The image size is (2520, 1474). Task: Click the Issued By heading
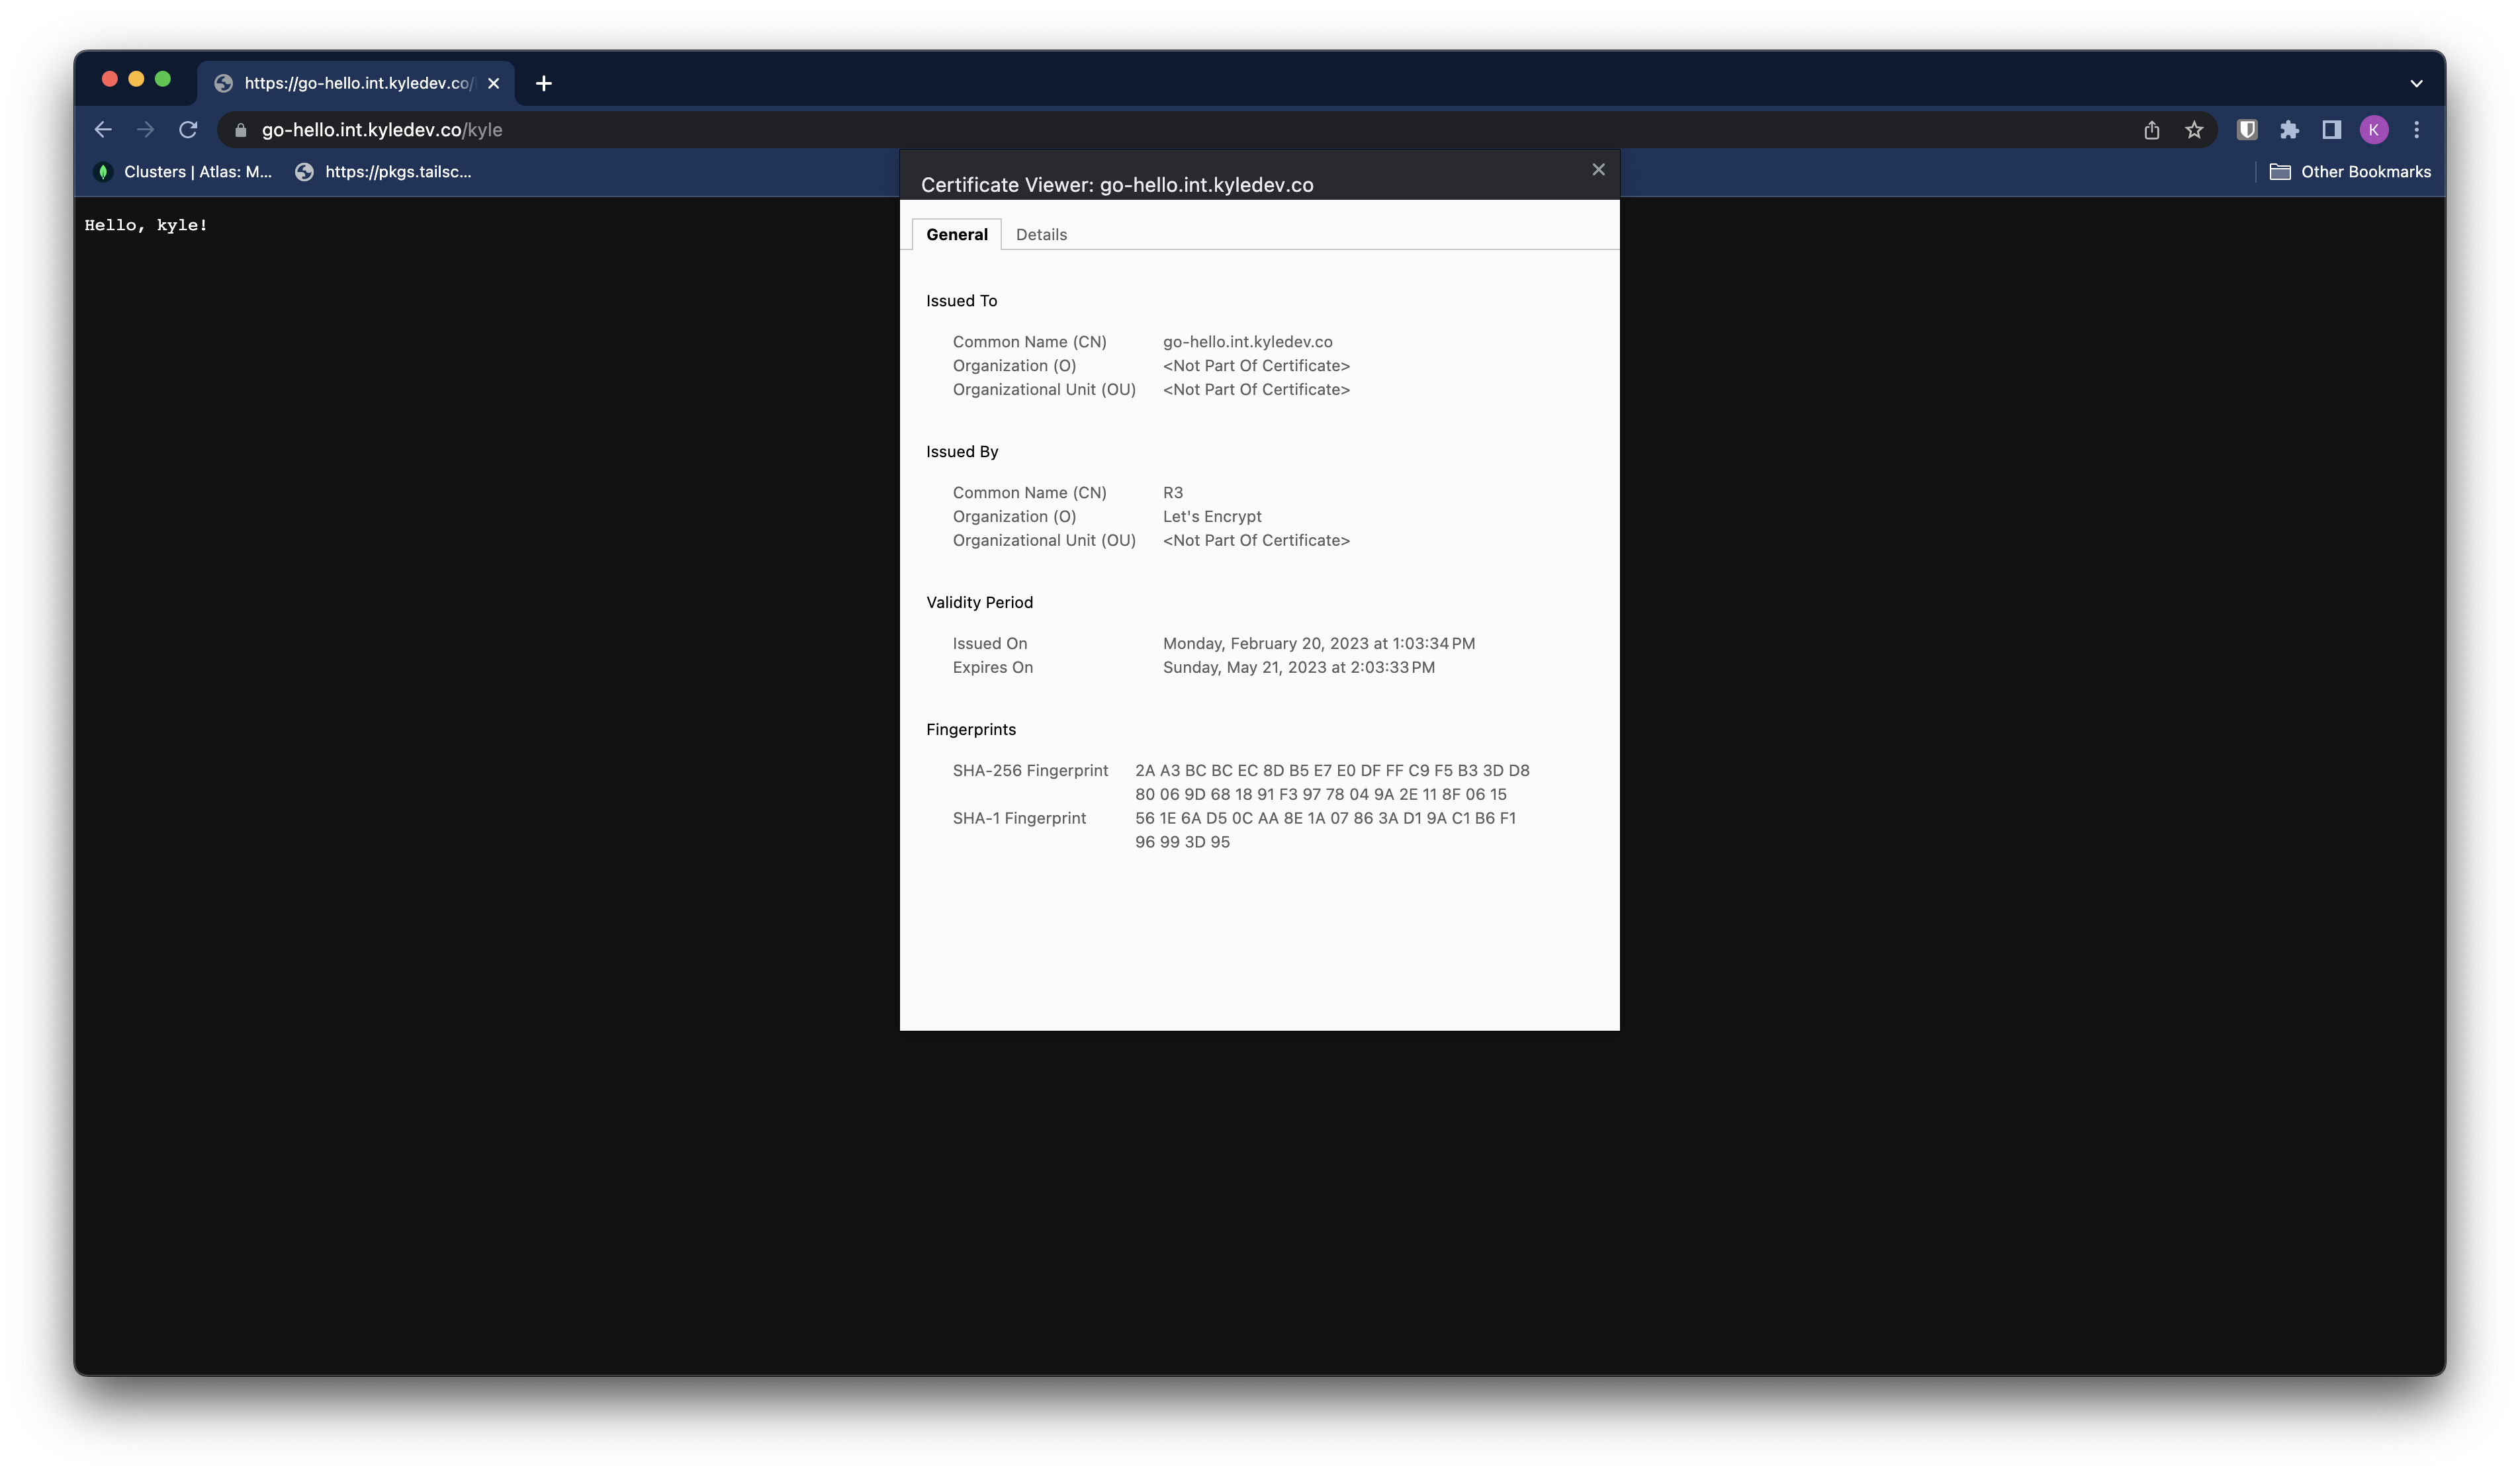[x=961, y=452]
